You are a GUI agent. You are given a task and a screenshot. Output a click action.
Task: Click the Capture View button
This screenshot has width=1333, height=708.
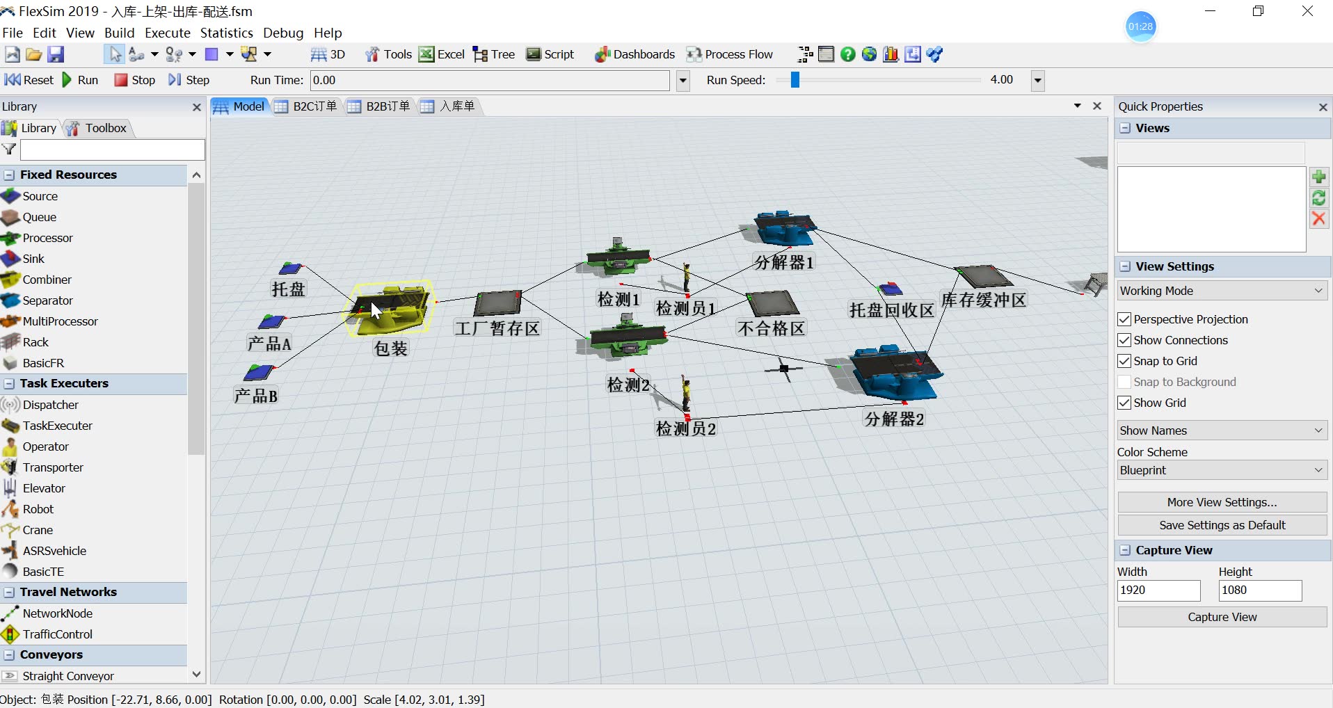point(1222,617)
